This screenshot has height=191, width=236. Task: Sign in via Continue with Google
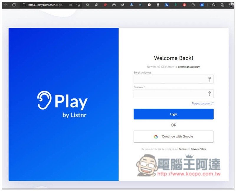pos(173,137)
